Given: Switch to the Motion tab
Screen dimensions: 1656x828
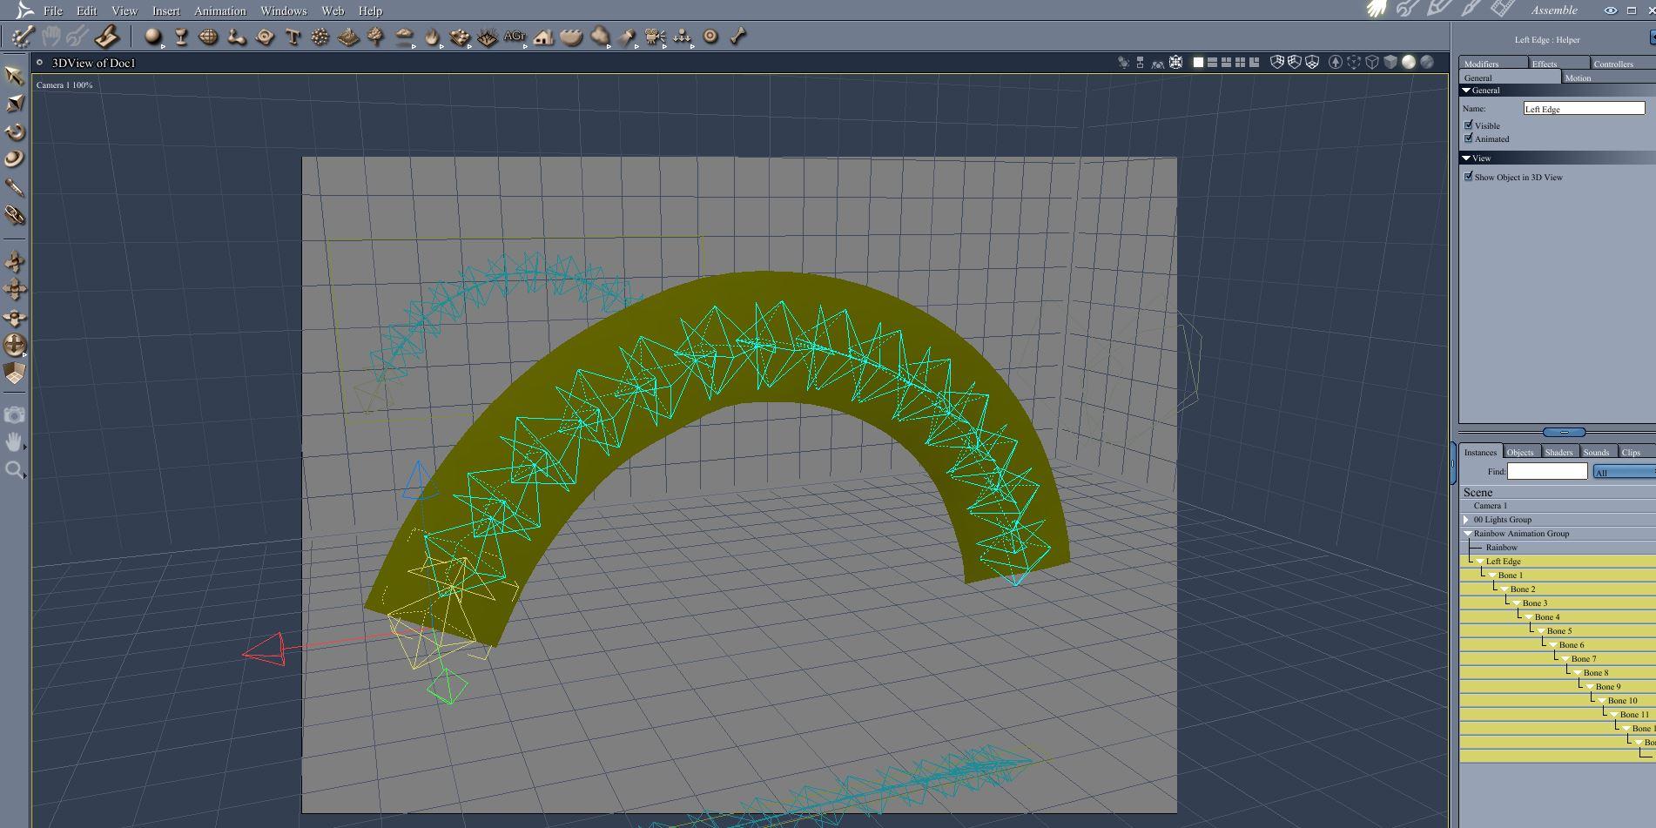Looking at the screenshot, I should click(1608, 77).
